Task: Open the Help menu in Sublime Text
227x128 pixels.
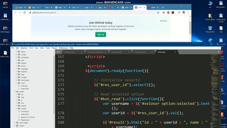Action: (x=71, y=48)
